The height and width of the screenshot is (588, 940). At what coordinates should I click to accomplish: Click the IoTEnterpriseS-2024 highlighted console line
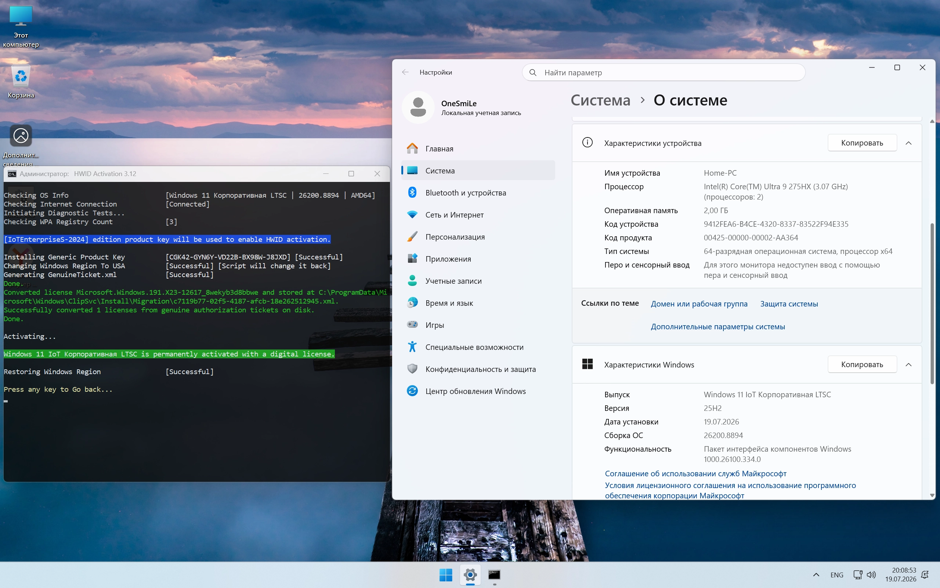(167, 240)
